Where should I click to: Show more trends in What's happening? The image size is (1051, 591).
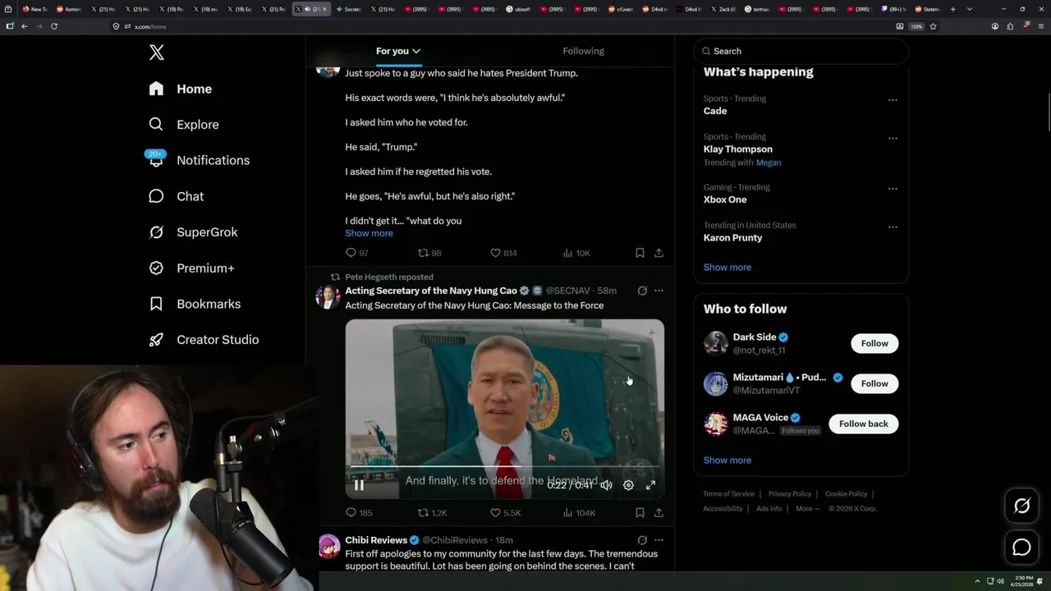point(727,268)
